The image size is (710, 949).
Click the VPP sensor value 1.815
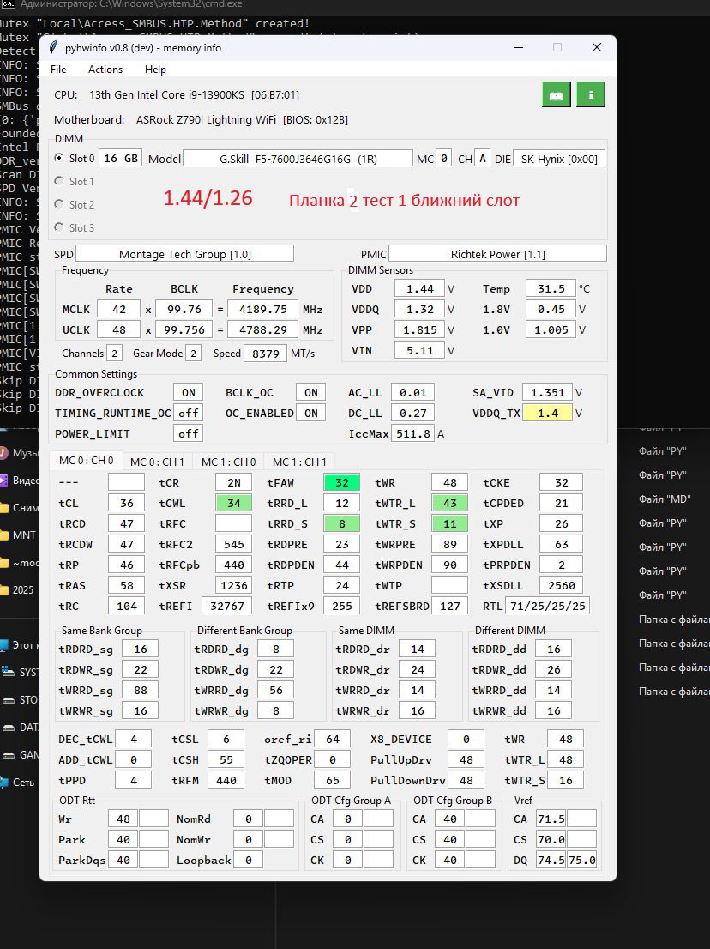coord(419,329)
